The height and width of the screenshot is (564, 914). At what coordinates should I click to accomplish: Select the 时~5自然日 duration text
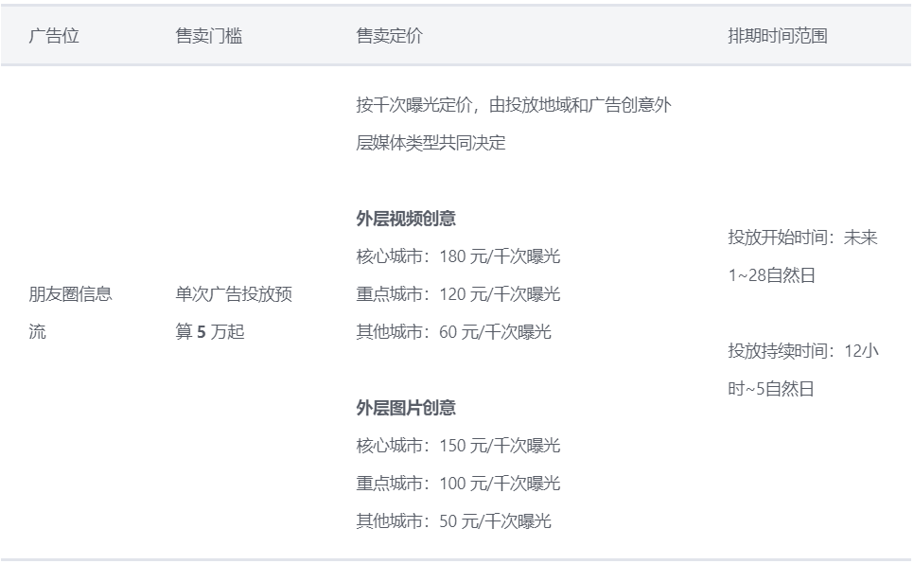(771, 389)
